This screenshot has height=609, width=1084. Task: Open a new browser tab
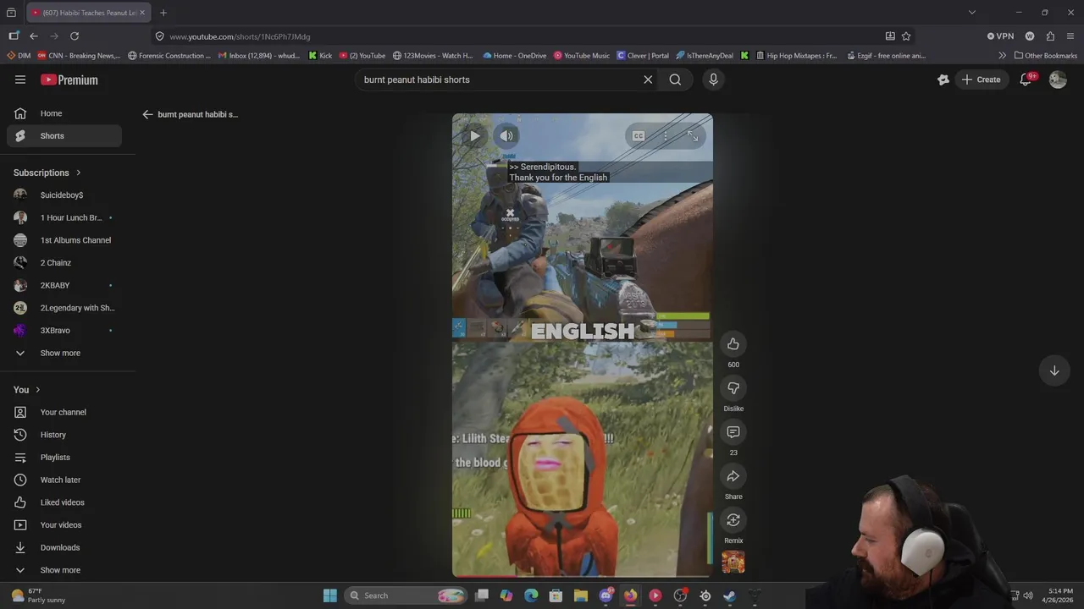(x=163, y=13)
